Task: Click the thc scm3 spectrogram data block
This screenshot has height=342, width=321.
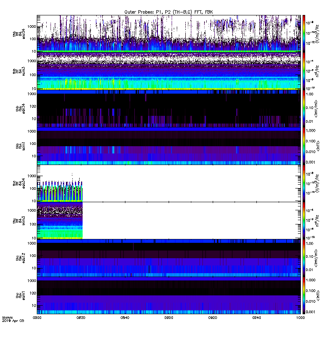Action: click(x=60, y=221)
